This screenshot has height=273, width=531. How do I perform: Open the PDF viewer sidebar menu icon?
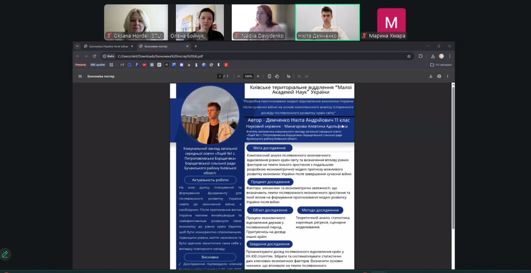tap(80, 76)
